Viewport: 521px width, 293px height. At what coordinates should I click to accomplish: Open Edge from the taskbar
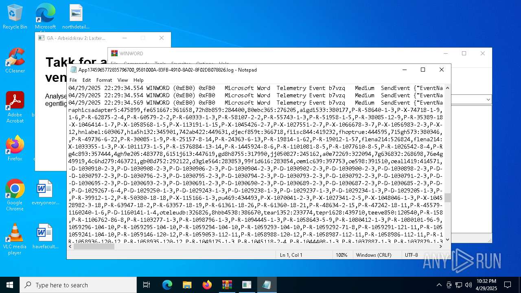click(x=167, y=285)
